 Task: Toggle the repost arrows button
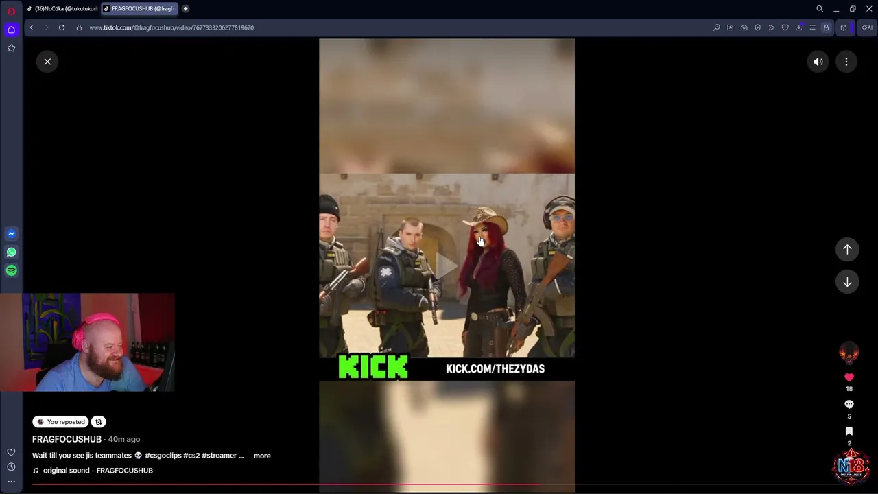pyautogui.click(x=98, y=422)
